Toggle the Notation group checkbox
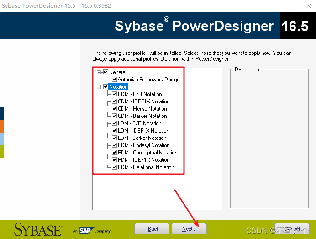The image size is (316, 239). tap(106, 87)
